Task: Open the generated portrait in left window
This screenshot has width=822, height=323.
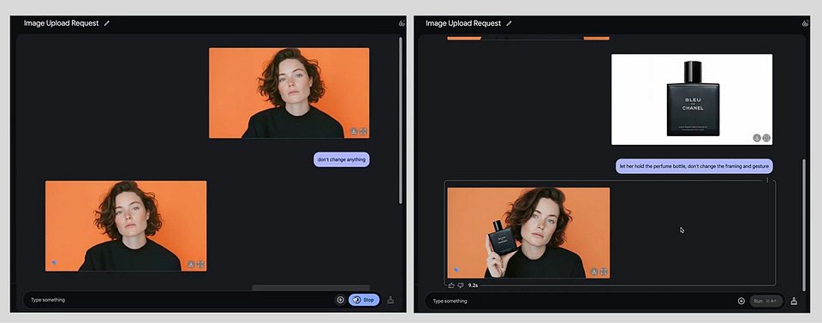Action: click(126, 226)
